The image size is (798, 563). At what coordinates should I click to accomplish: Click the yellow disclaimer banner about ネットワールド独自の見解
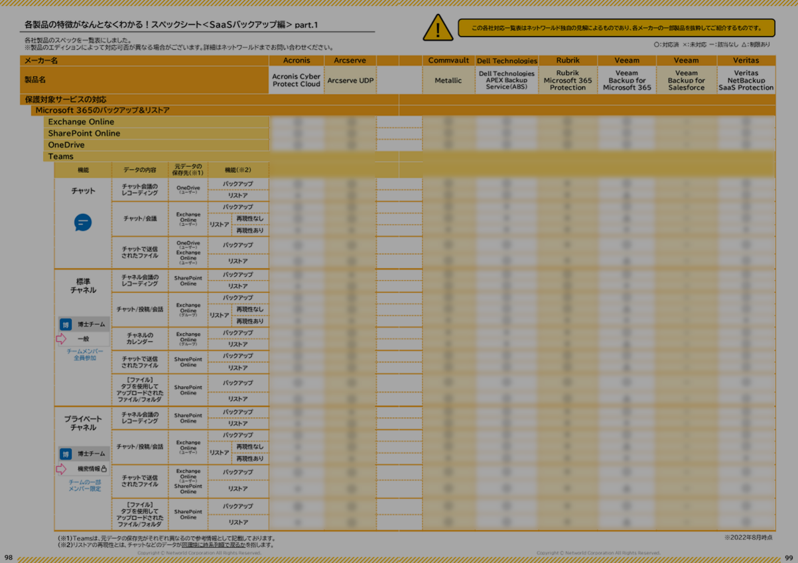616,28
